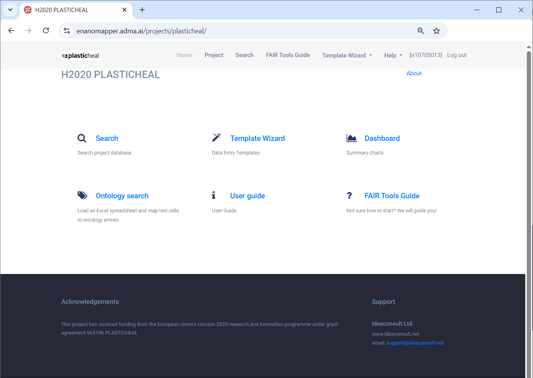
Task: Click the plasticheal logo in navbar
Action: click(81, 55)
